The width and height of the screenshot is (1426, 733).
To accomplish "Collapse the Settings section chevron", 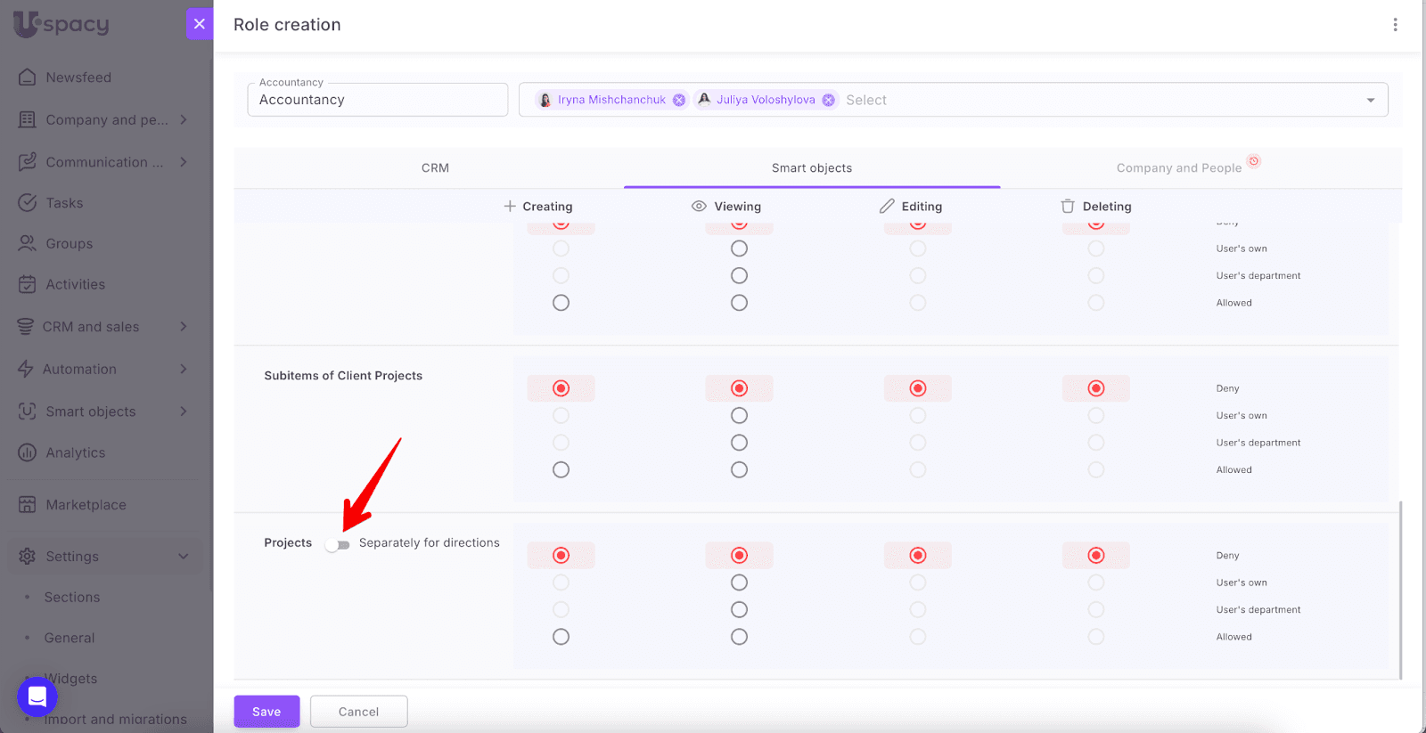I will pos(184,557).
